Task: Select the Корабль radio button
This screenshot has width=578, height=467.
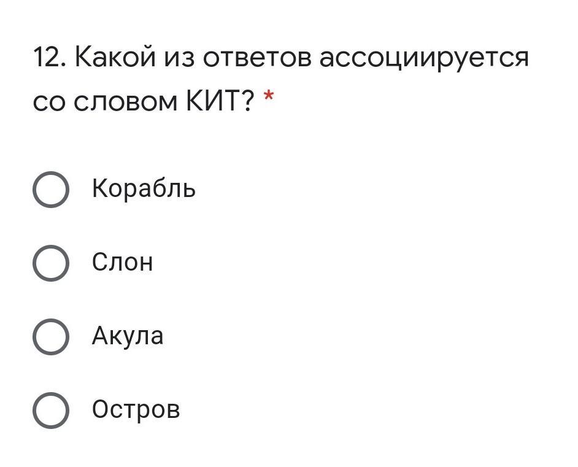Action: [x=51, y=190]
